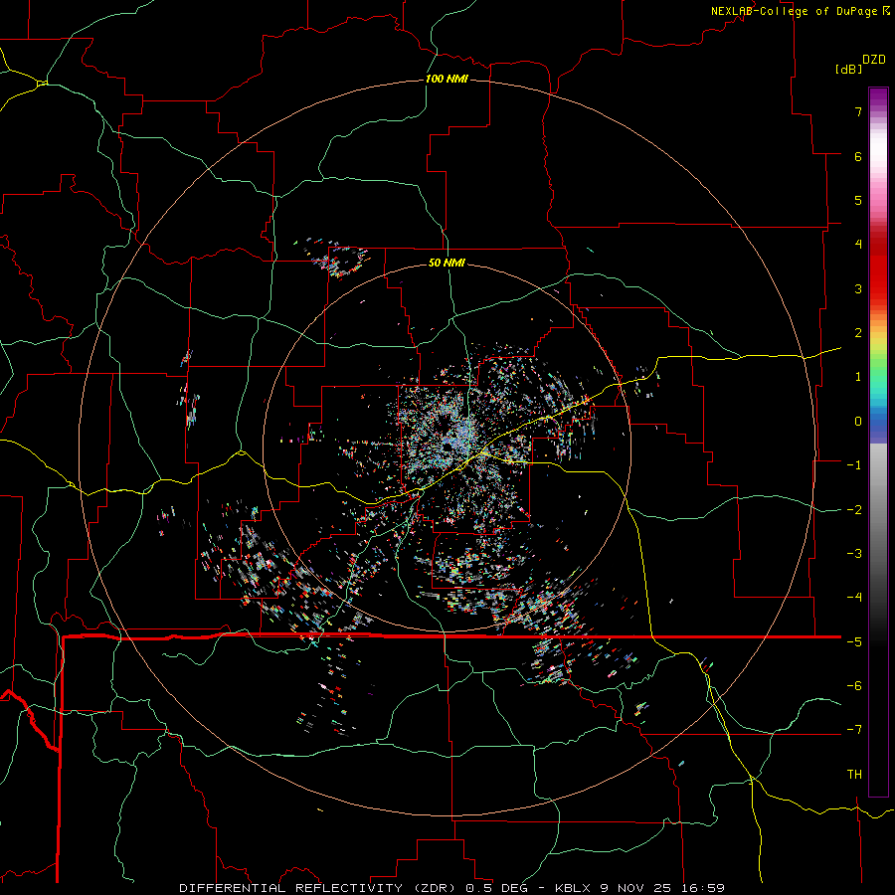The height and width of the screenshot is (895, 895).
Task: Select the "-3" scale value
Action: (x=854, y=554)
